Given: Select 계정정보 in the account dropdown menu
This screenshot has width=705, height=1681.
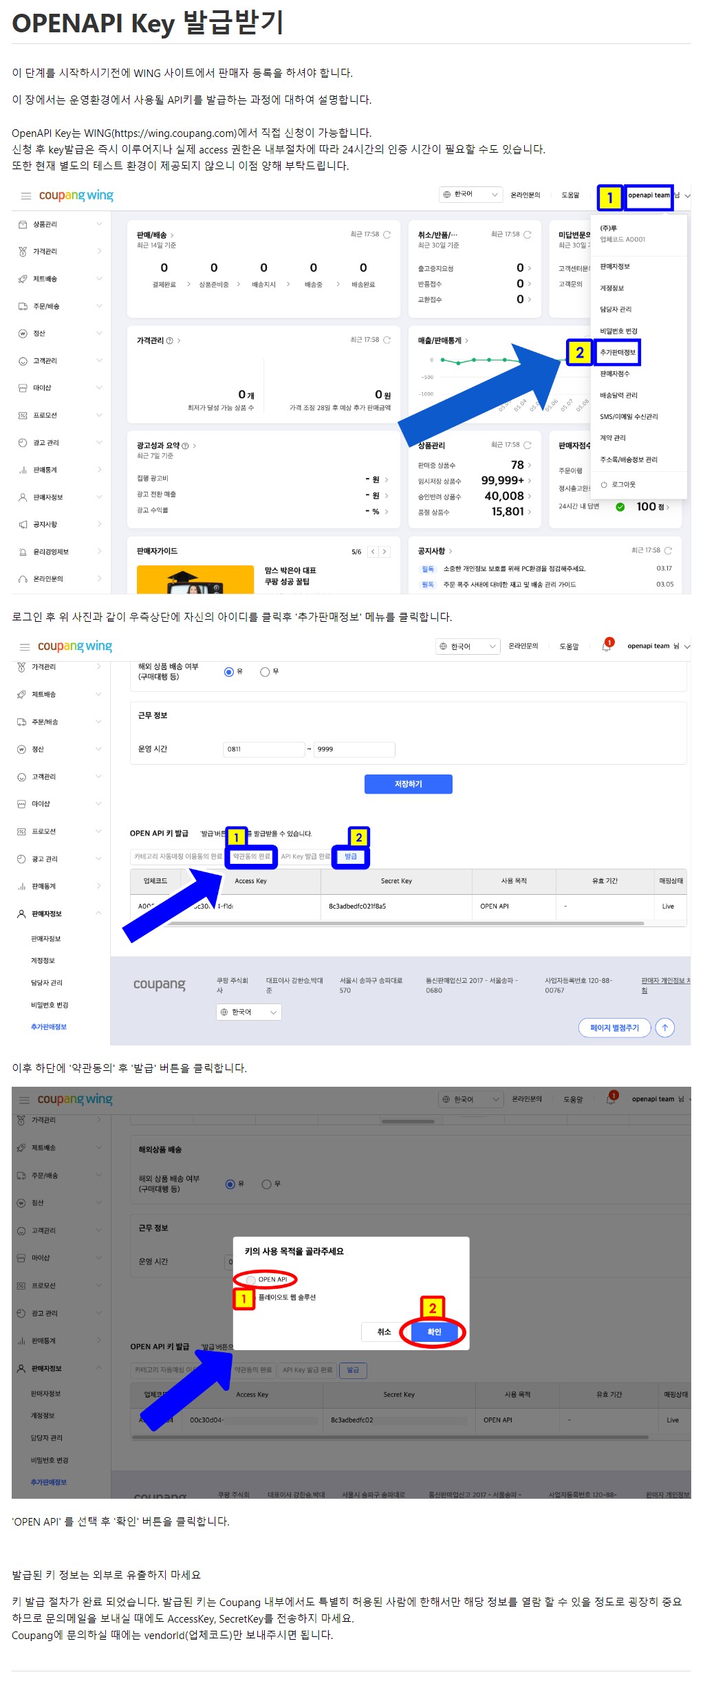Looking at the screenshot, I should 612,288.
